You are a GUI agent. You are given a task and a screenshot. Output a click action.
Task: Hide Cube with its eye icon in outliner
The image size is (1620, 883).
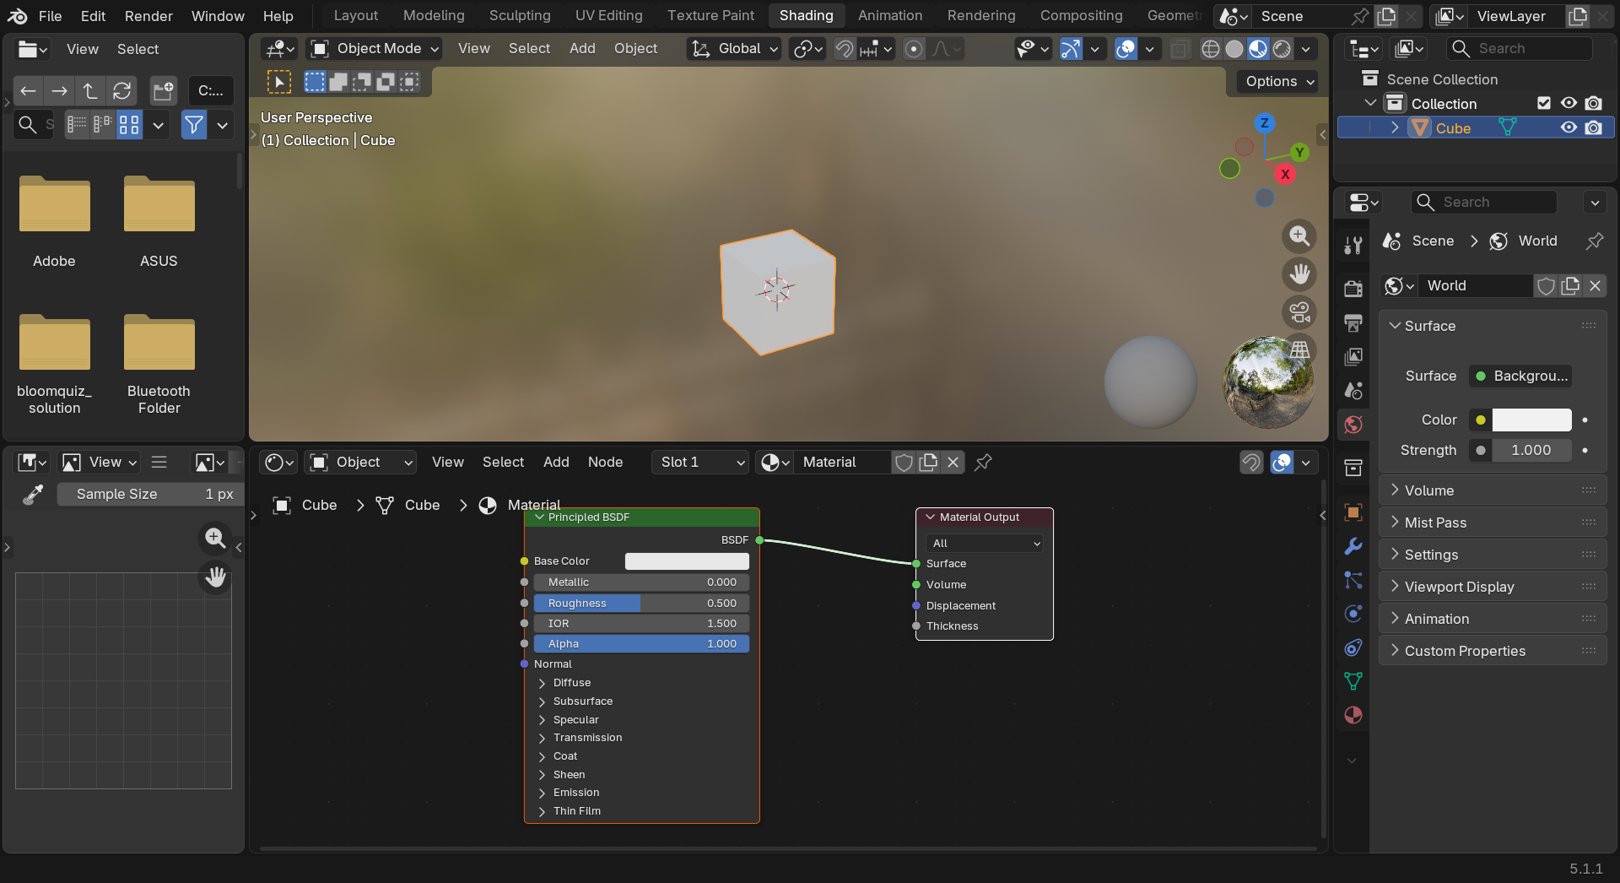(1569, 127)
